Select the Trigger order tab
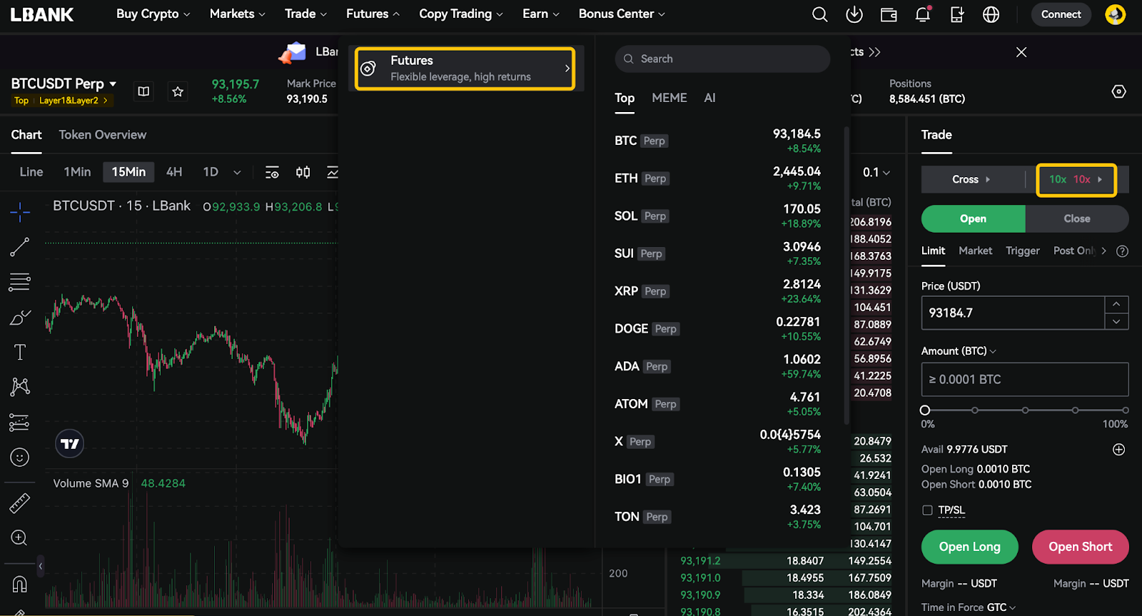 1022,251
